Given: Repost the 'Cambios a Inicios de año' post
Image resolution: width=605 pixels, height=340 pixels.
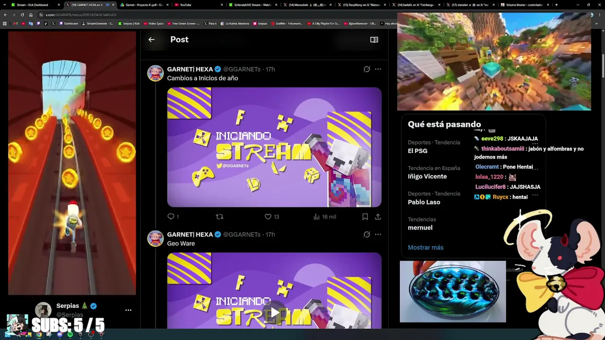Looking at the screenshot, I should click(x=219, y=217).
